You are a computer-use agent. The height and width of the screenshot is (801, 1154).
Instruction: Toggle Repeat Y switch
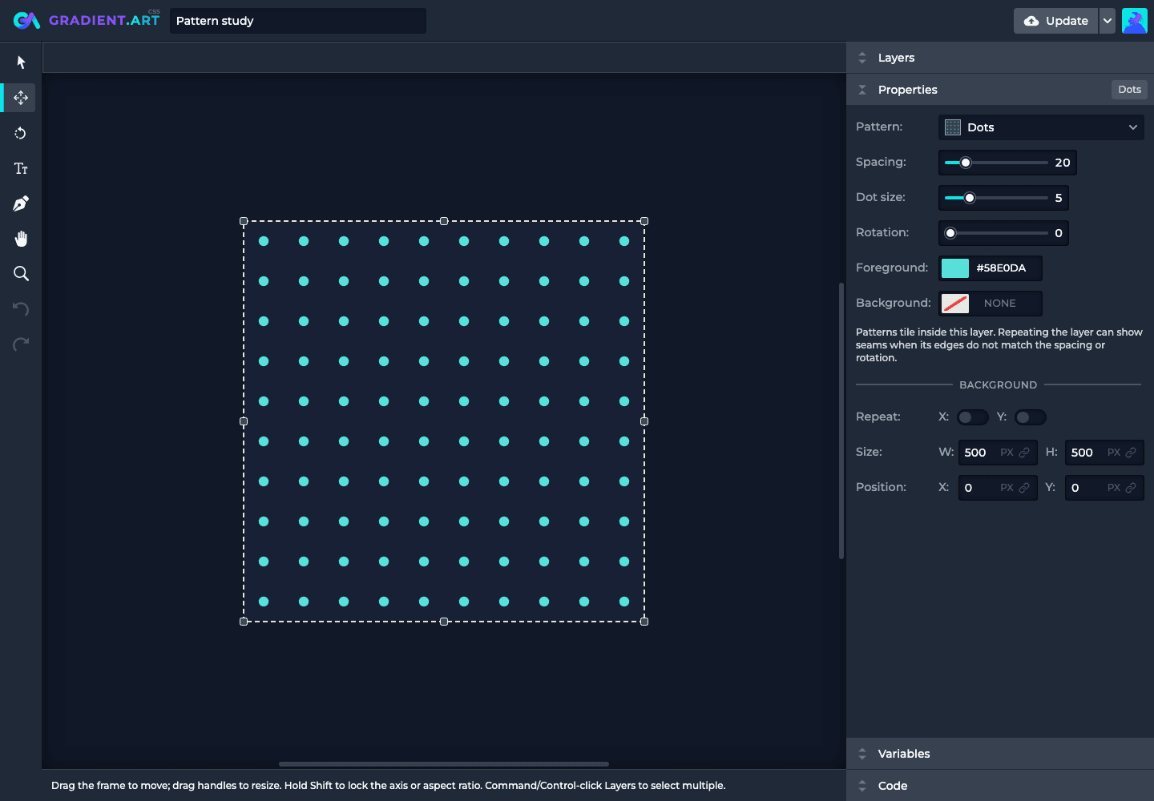click(x=1031, y=417)
